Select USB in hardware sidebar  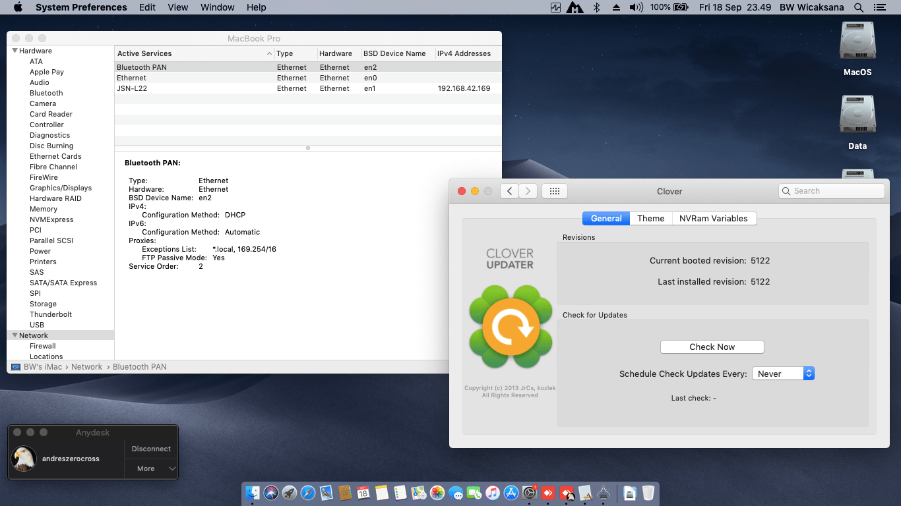click(x=37, y=325)
